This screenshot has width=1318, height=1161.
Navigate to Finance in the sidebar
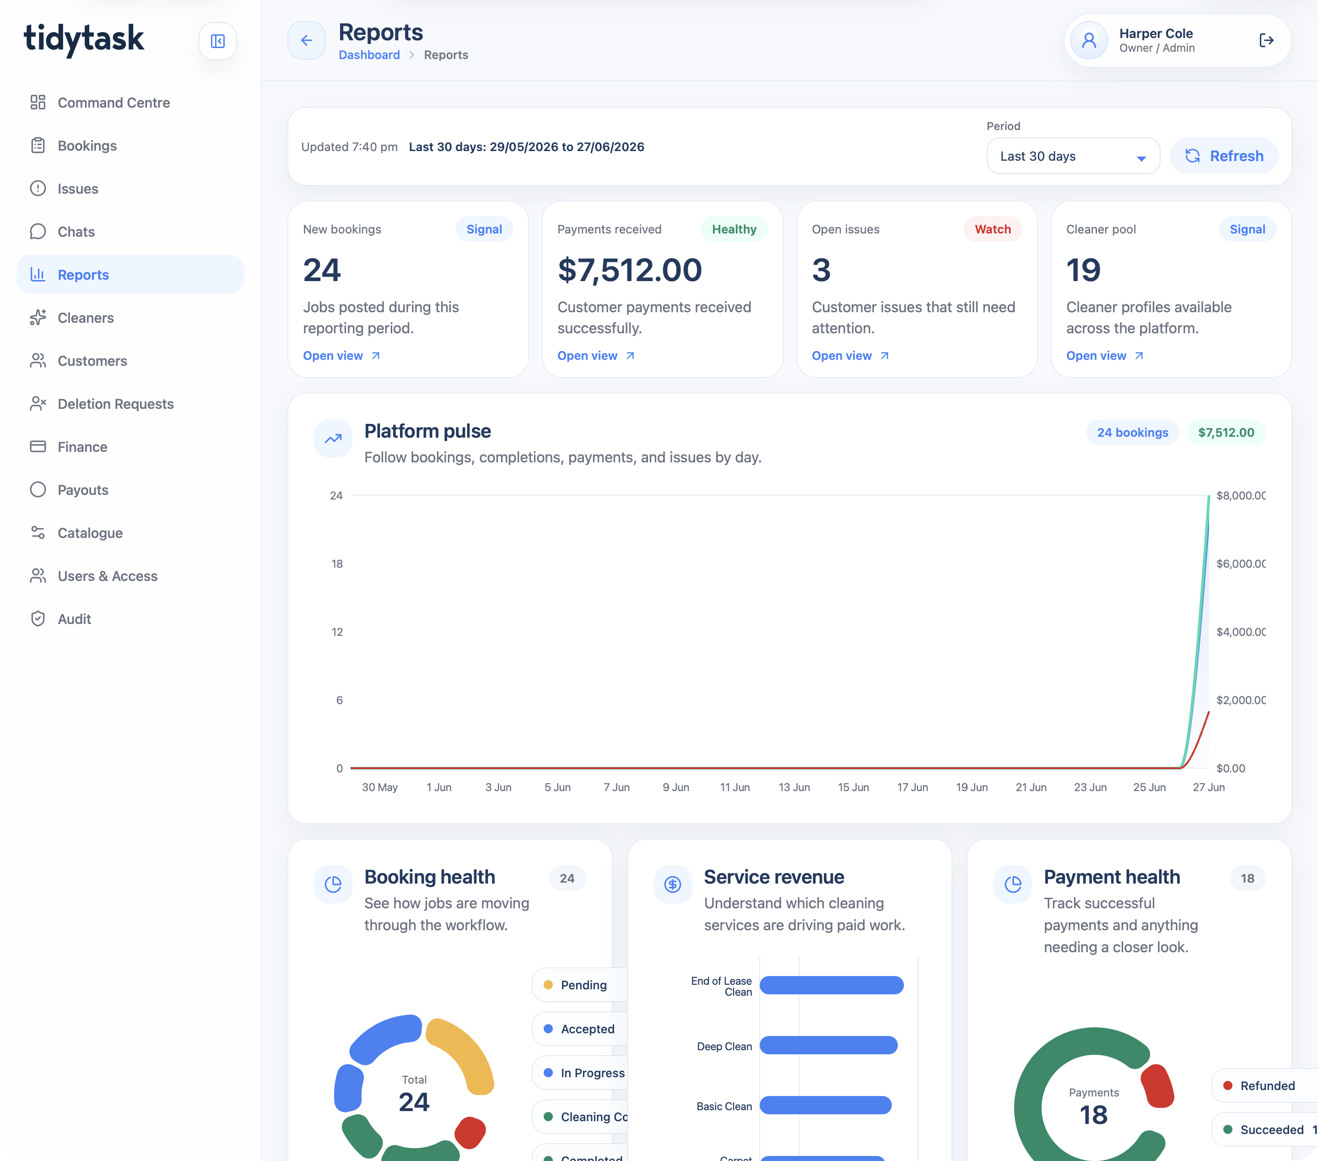(130, 447)
